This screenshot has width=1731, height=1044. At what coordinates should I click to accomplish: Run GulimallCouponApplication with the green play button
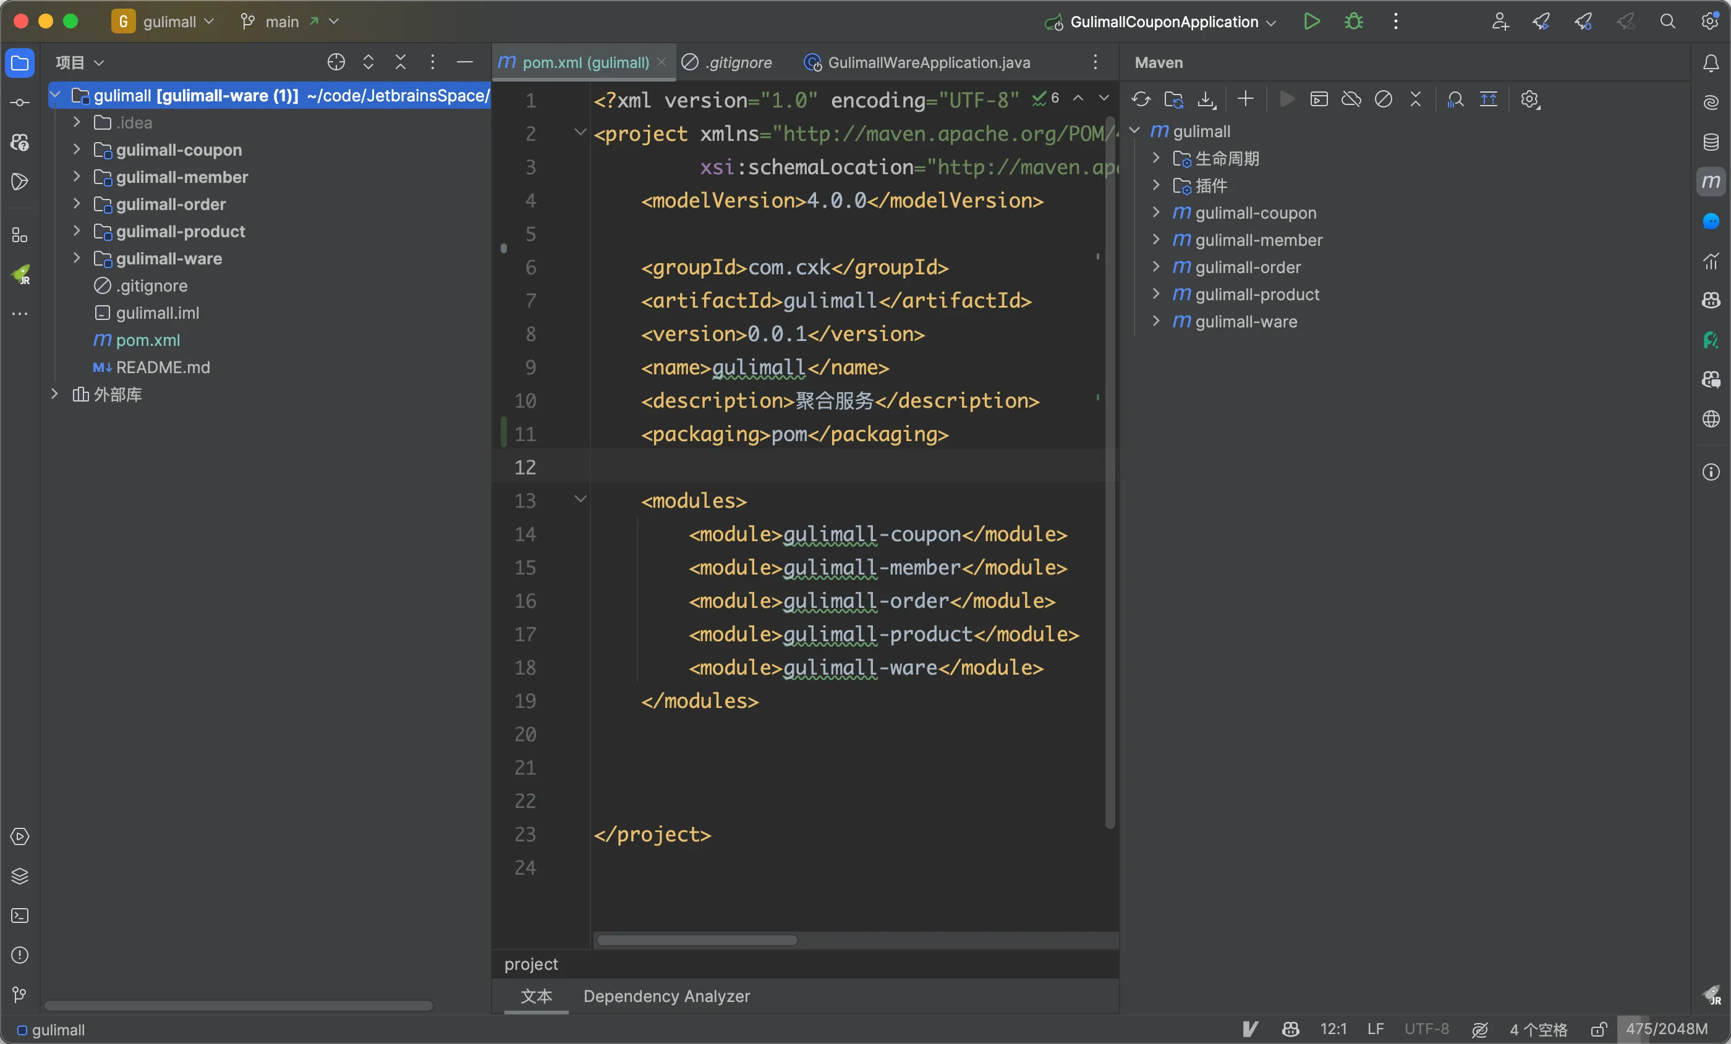coord(1311,21)
